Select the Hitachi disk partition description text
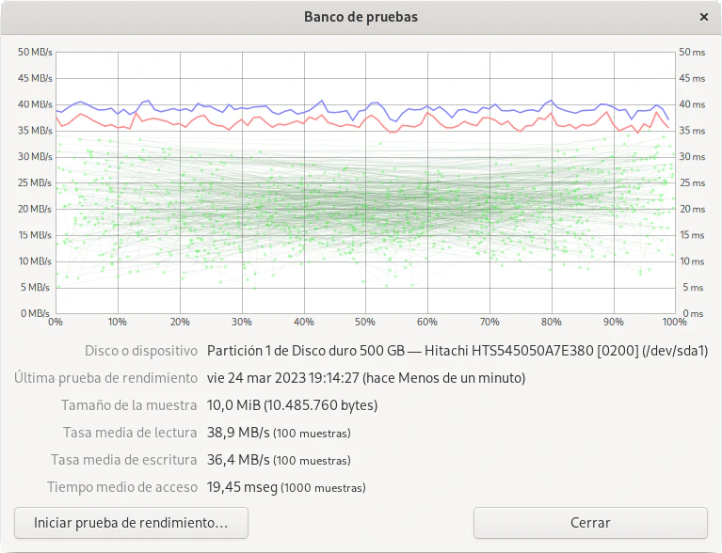 [x=457, y=351]
